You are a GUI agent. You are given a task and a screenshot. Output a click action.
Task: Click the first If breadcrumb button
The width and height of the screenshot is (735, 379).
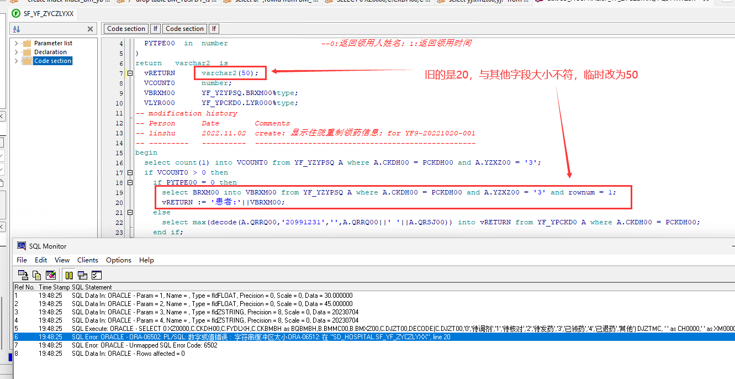coord(156,29)
